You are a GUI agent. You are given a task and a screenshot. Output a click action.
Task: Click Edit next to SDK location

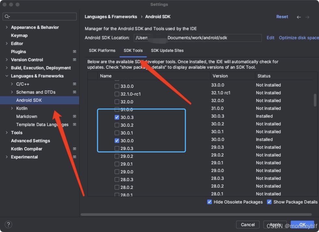270,38
